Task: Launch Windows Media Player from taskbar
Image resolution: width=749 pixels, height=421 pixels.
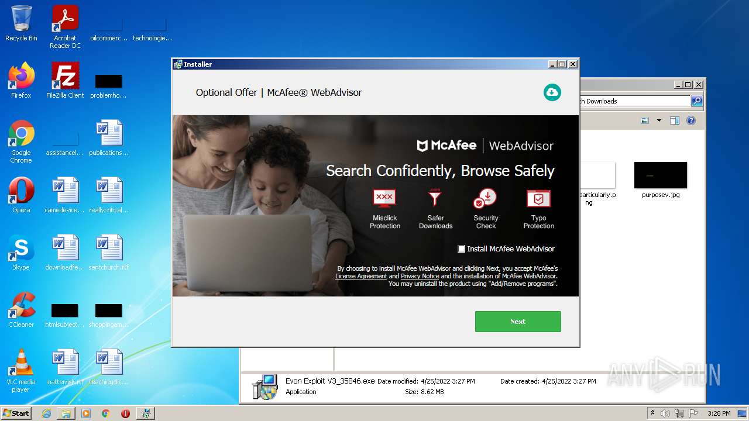Action: 86,413
